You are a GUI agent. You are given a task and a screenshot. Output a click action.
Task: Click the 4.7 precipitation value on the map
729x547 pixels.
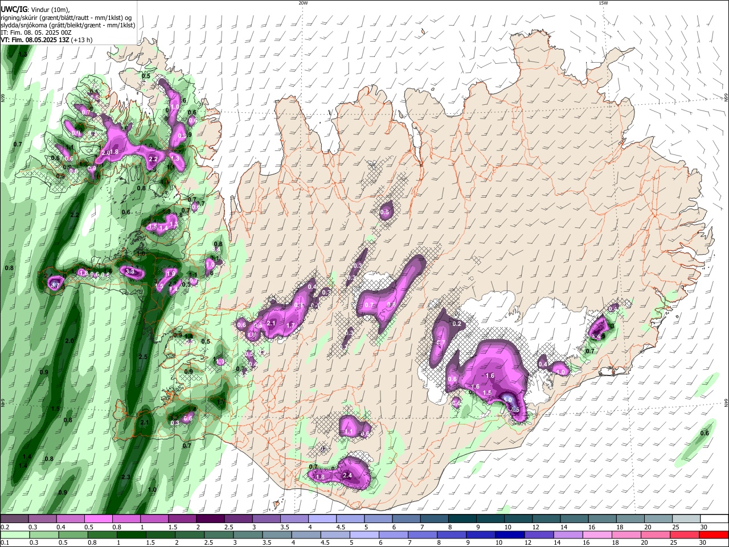(55, 284)
